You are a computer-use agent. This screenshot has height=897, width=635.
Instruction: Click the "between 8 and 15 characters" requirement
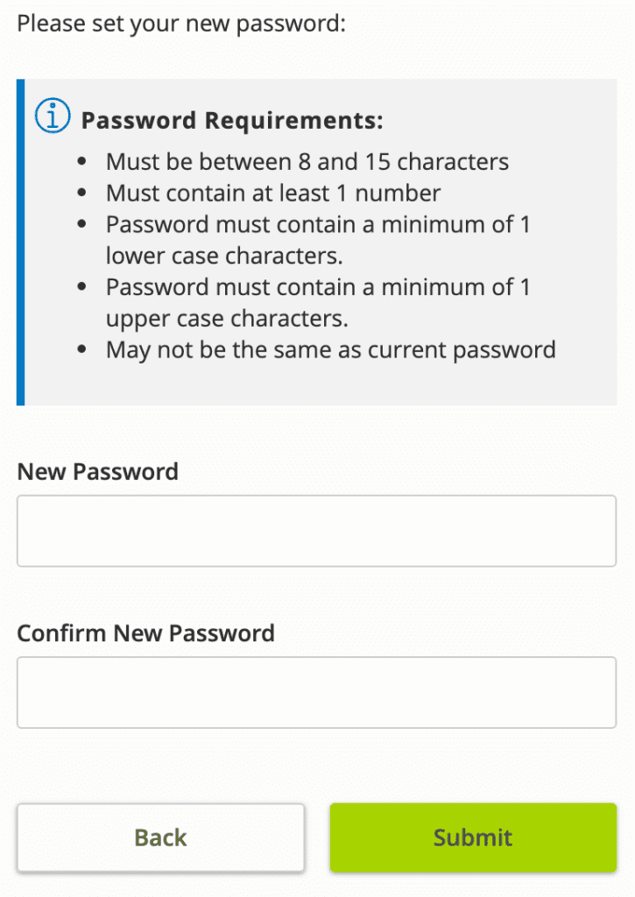click(x=307, y=162)
